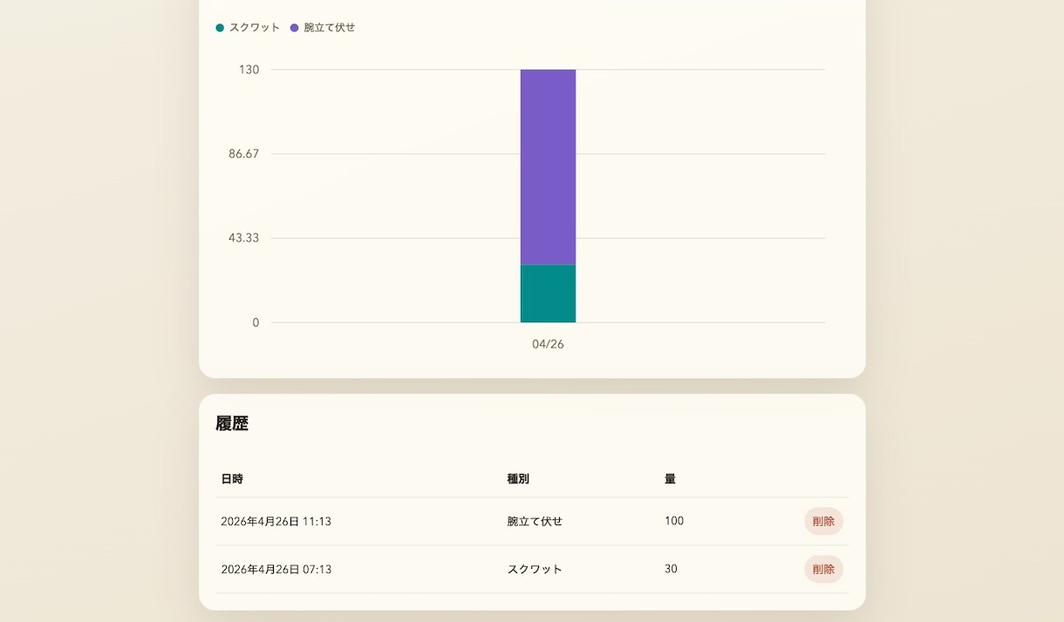Click the 100 amount value in history

(x=674, y=521)
